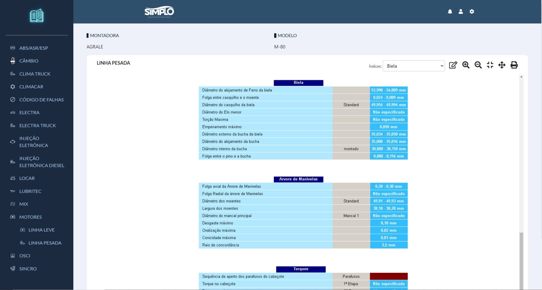Select the move/pan arrows icon
Image resolution: width=542 pixels, height=290 pixels.
click(x=502, y=65)
